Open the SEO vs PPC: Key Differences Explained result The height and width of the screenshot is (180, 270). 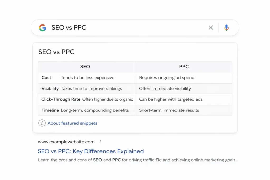coord(90,151)
